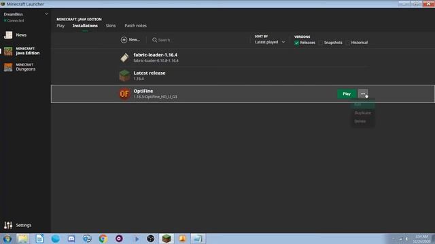Switch to the Skins tab
Image resolution: width=435 pixels, height=244 pixels.
point(111,26)
